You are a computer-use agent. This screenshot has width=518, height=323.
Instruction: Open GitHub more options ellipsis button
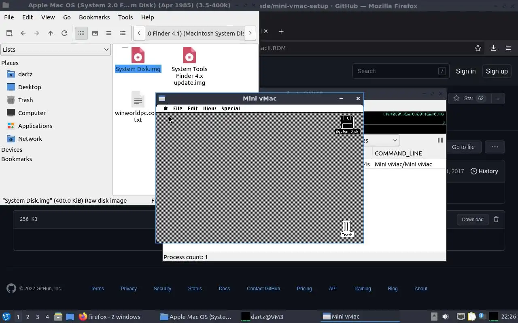[x=495, y=147]
